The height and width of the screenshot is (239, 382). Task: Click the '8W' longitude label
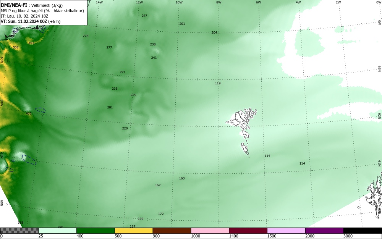point(219,2)
